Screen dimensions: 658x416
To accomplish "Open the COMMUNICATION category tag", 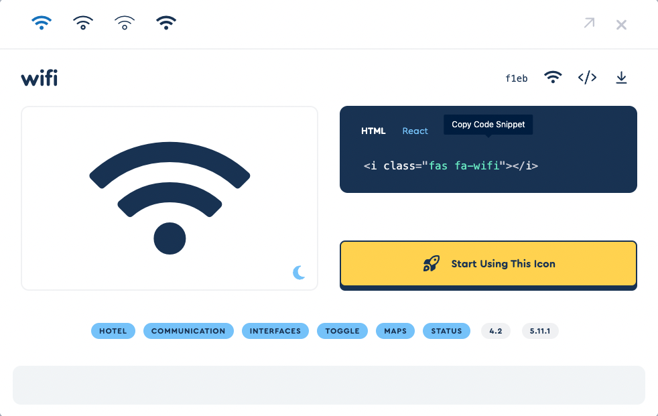I will click(188, 331).
